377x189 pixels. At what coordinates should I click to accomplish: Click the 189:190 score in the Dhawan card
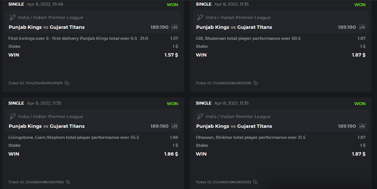pyautogui.click(x=347, y=126)
